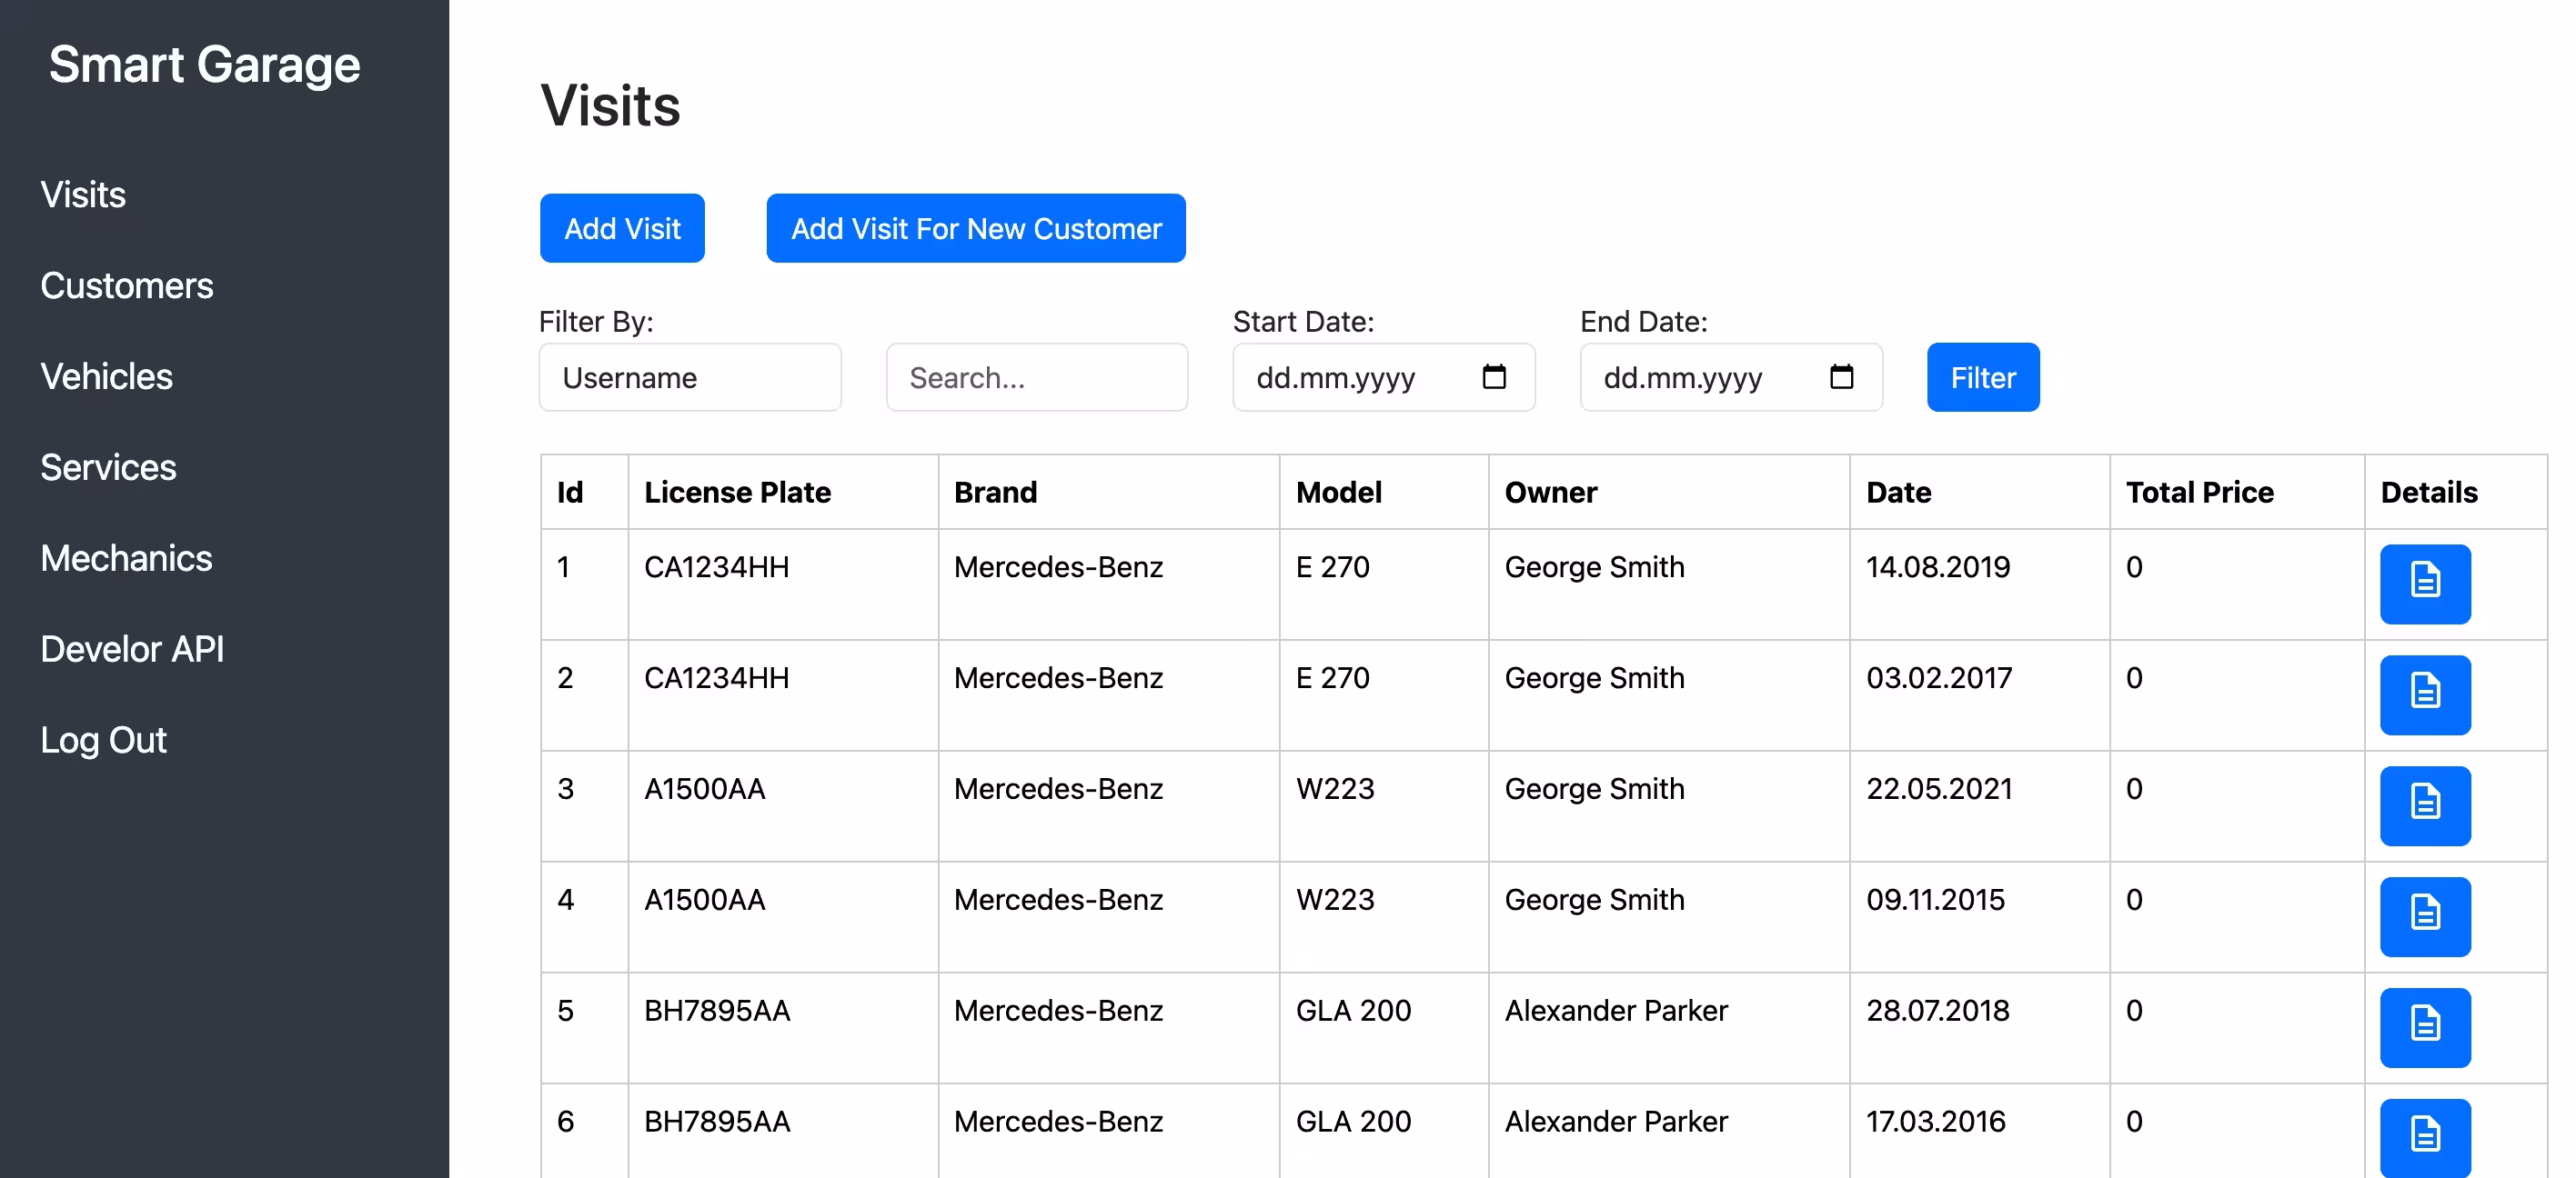Click owner Alexander Parker in row 5

[x=1616, y=1011]
